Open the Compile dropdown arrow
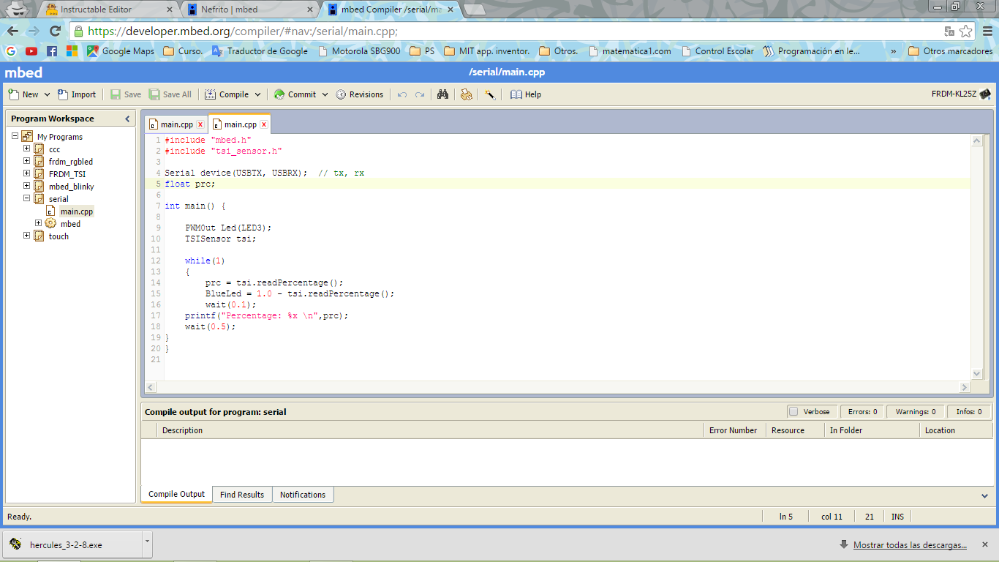Viewport: 999px width, 562px height. click(258, 94)
